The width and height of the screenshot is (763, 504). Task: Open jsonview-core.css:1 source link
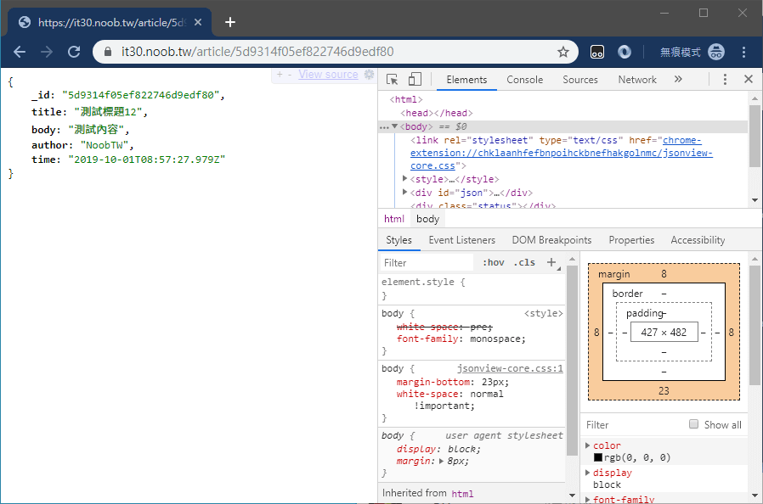510,369
